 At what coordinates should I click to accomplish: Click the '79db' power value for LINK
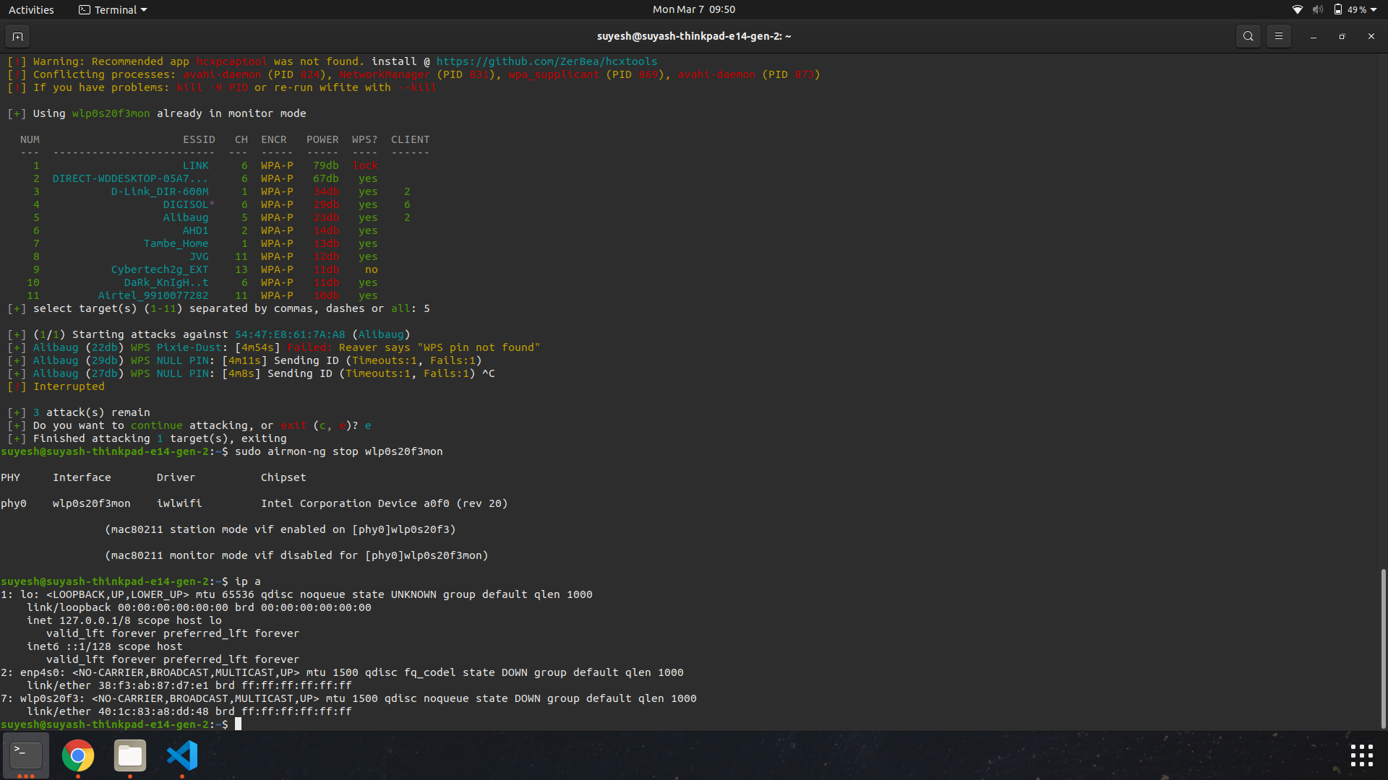[325, 165]
